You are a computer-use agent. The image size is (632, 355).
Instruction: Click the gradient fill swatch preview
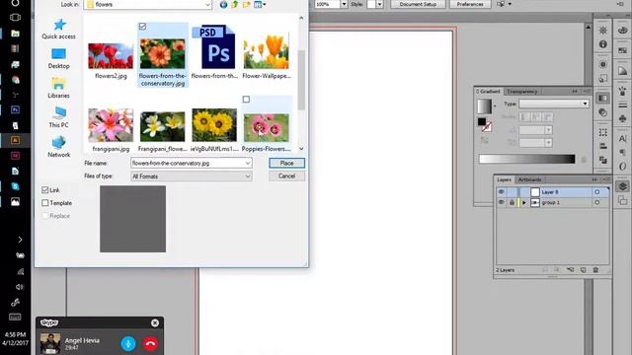[485, 106]
